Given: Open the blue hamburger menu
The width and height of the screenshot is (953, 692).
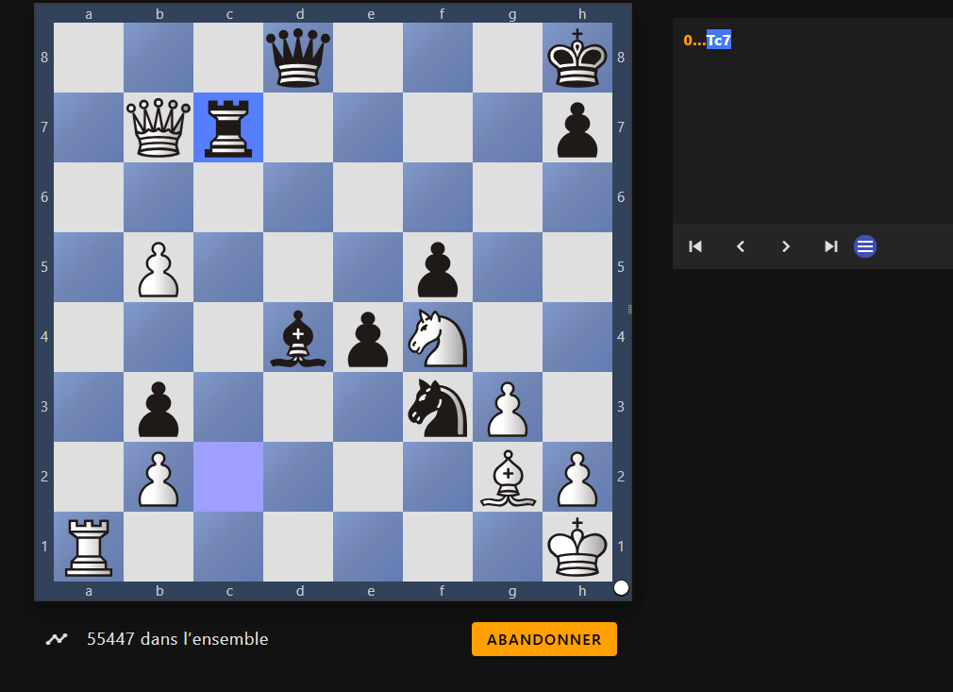Looking at the screenshot, I should pos(865,246).
